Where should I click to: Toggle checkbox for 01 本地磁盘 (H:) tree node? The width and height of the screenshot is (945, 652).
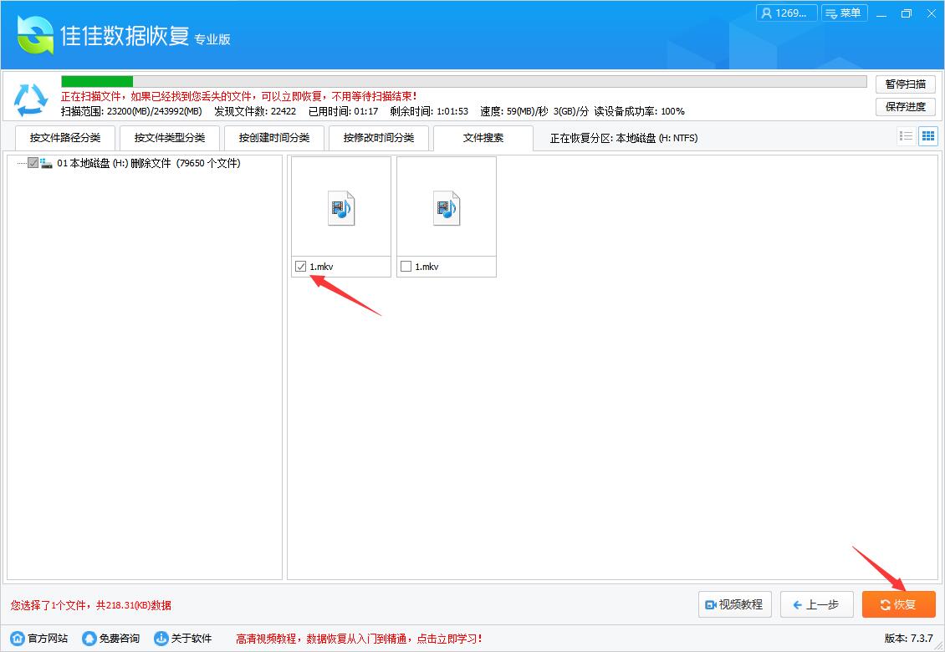coord(33,163)
